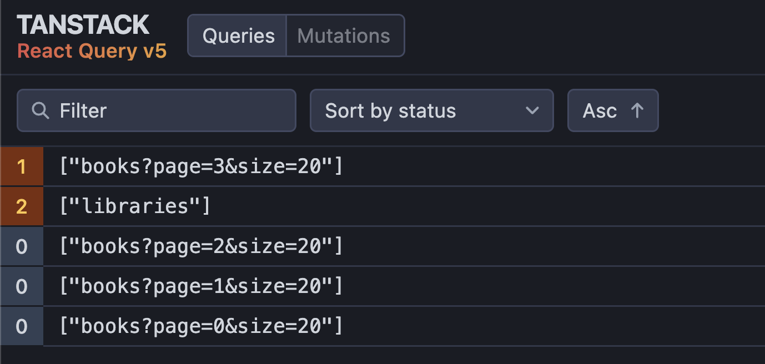The height and width of the screenshot is (364, 765).
Task: Switch to the Mutations tab
Action: point(344,36)
